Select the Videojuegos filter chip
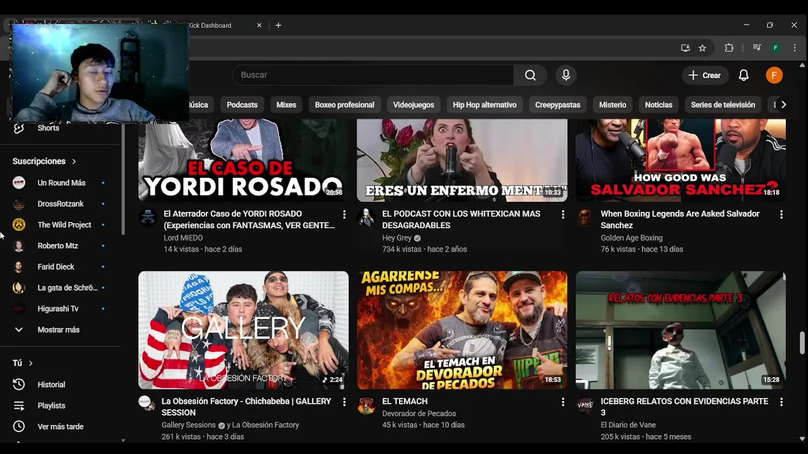This screenshot has width=808, height=454. 413,105
